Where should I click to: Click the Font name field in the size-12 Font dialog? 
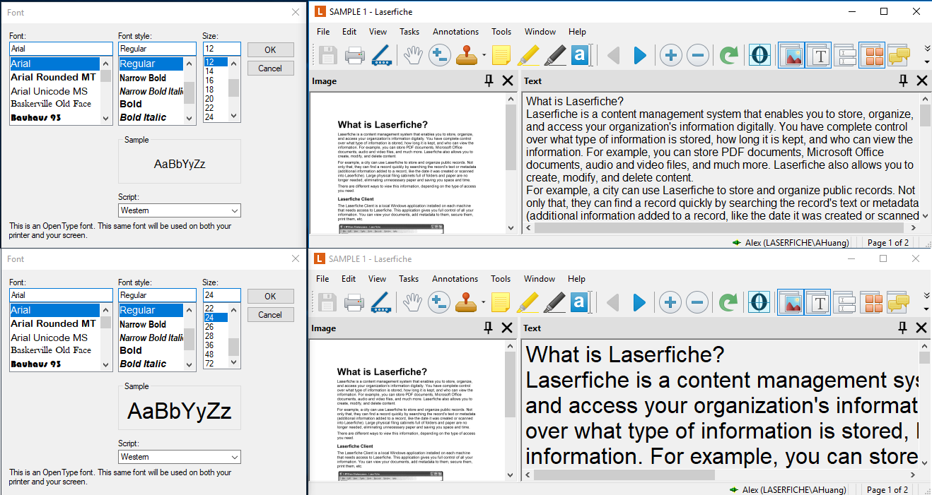coord(61,49)
